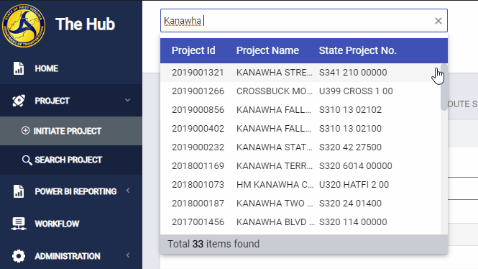Click KANAWHA TWO ... project name
The height and width of the screenshot is (269, 478).
[x=275, y=204]
